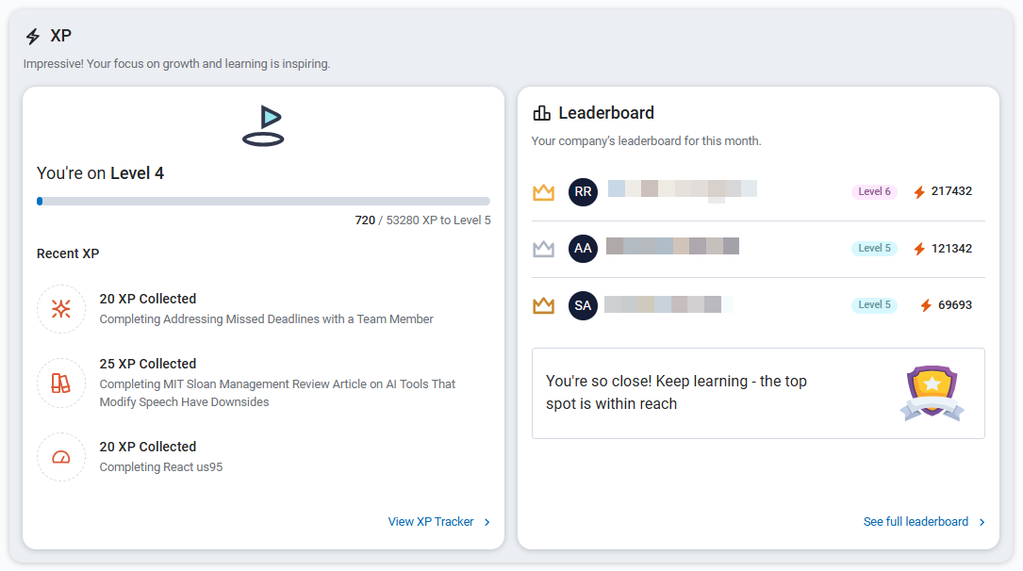Click the RR user avatar
Screen dimensions: 1023x571
coord(583,192)
